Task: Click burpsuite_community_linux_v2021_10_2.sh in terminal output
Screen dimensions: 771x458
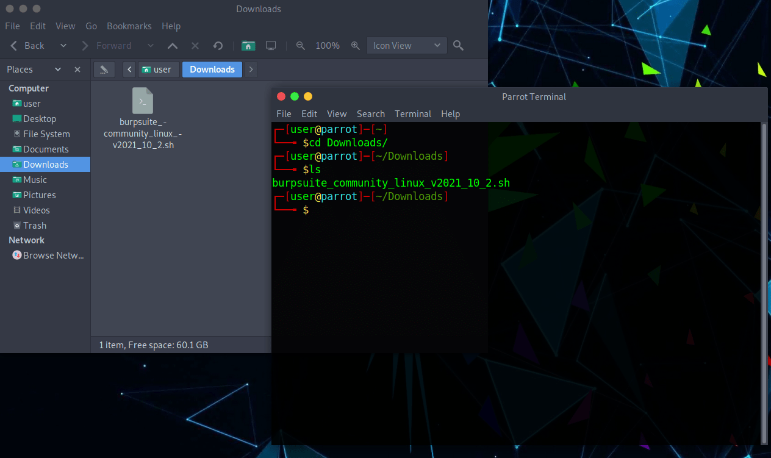Action: [391, 183]
